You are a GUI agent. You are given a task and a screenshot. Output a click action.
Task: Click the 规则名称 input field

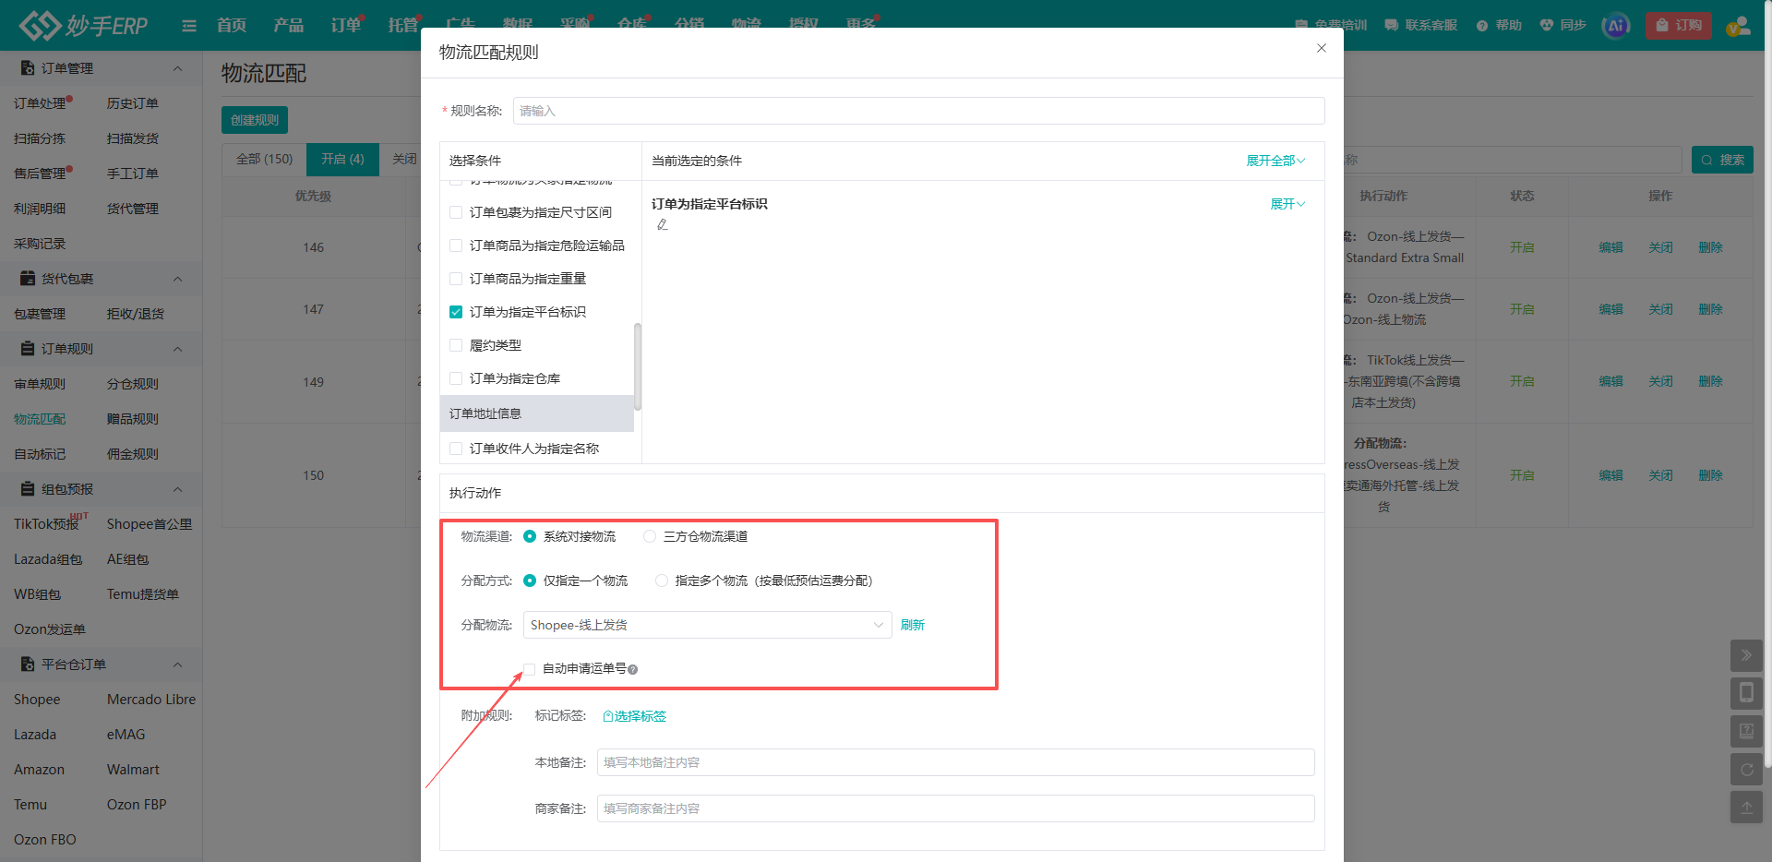coord(919,111)
